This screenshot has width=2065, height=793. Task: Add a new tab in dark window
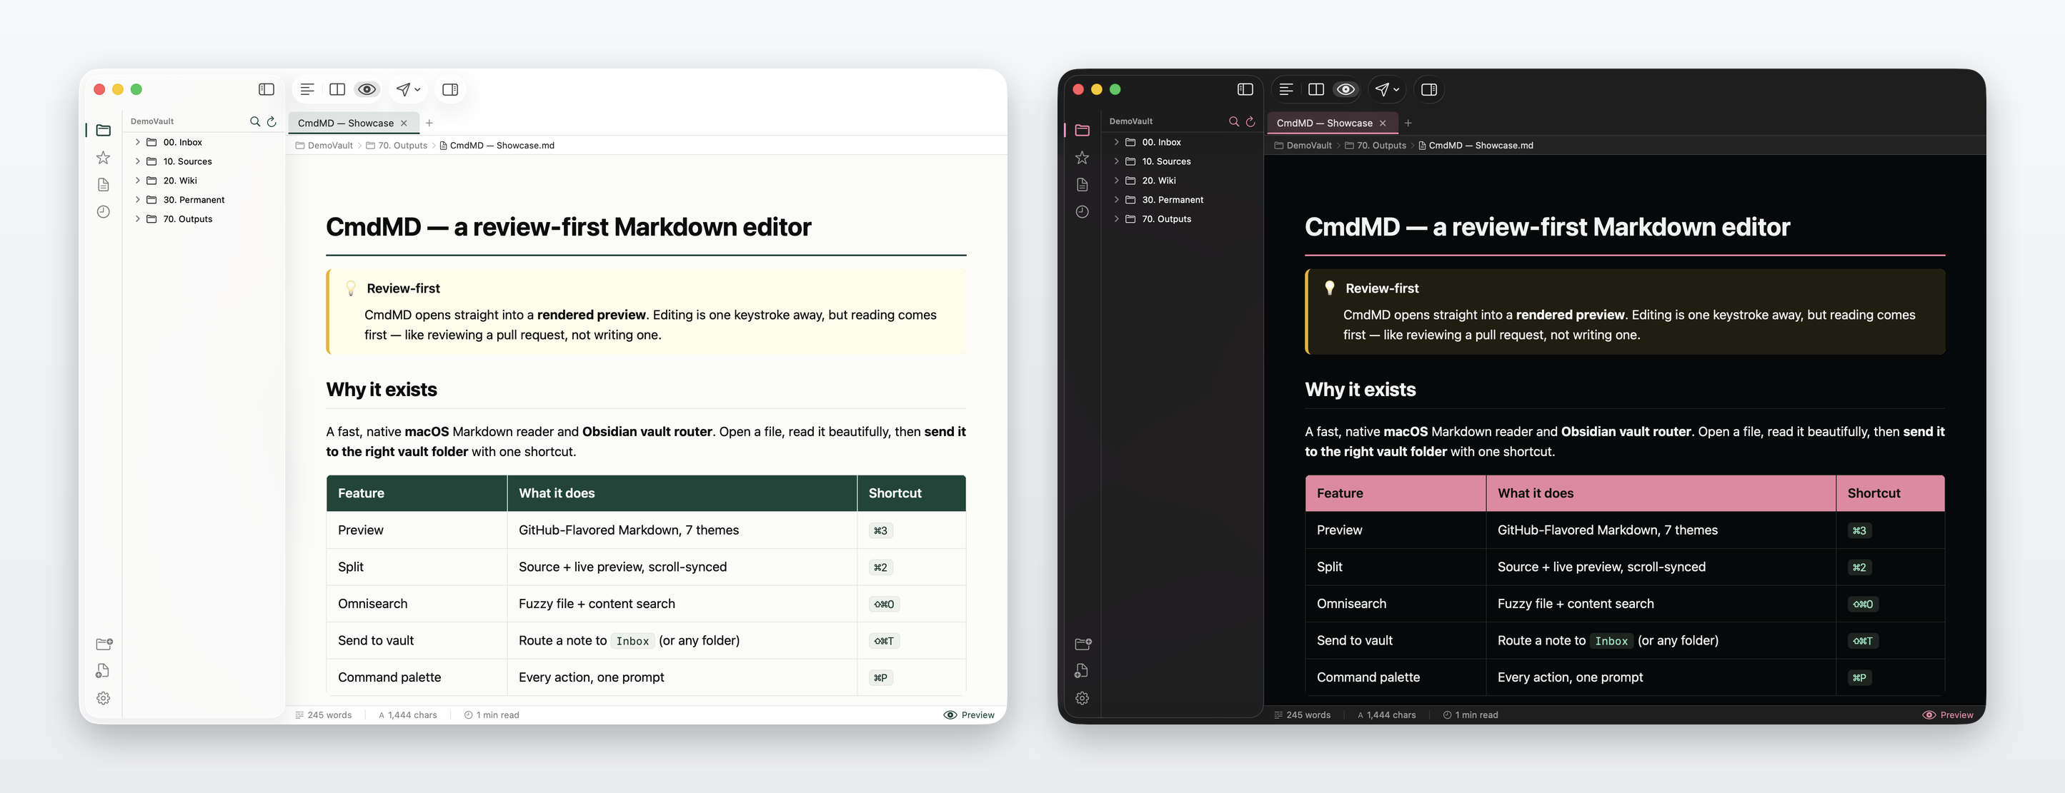click(1408, 123)
